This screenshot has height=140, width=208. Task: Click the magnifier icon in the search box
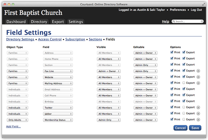click(174, 21)
